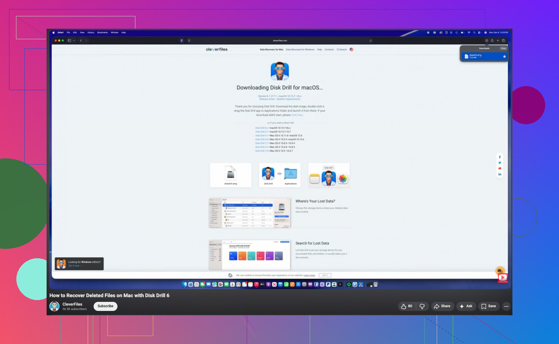Open the View menu

click(x=82, y=32)
